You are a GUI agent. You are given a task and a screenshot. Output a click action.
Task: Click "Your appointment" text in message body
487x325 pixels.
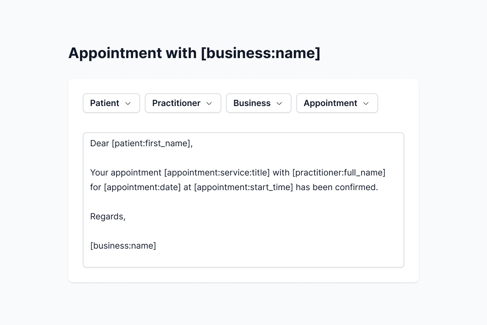coord(125,173)
